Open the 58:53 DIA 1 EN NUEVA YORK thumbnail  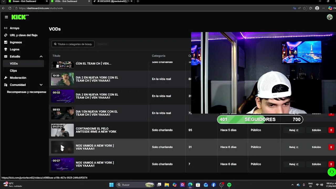(62, 113)
